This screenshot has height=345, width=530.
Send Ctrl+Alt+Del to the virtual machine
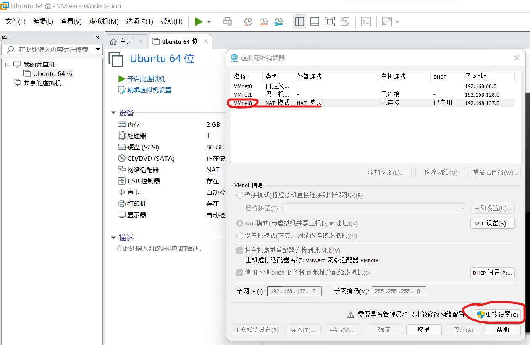tap(227, 21)
